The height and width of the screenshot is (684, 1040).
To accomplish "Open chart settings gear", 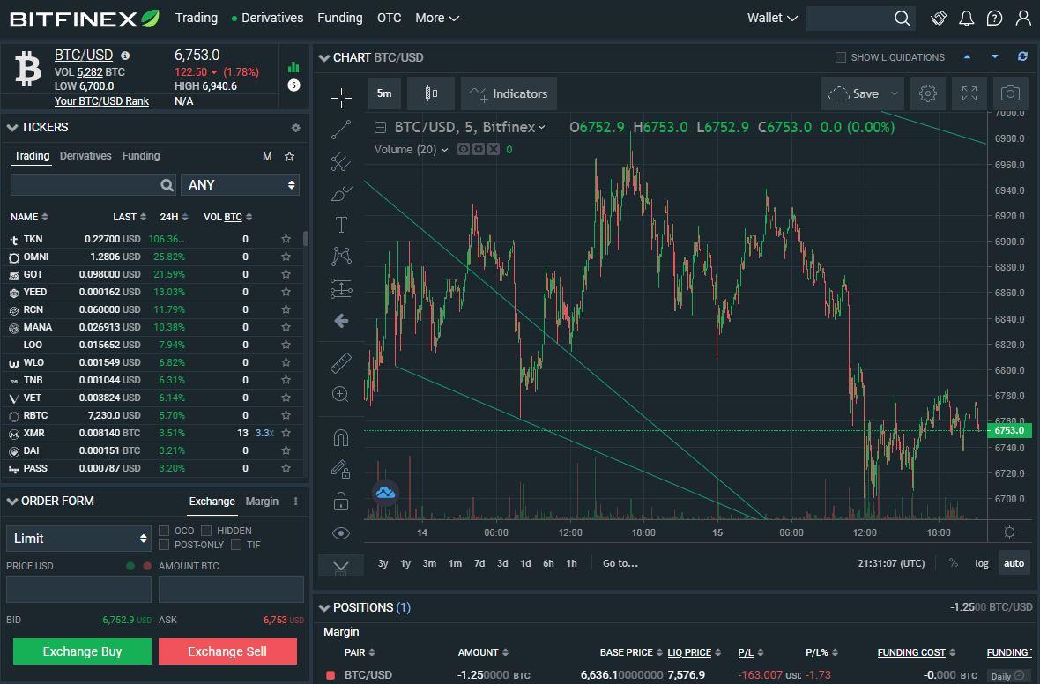I will [928, 93].
